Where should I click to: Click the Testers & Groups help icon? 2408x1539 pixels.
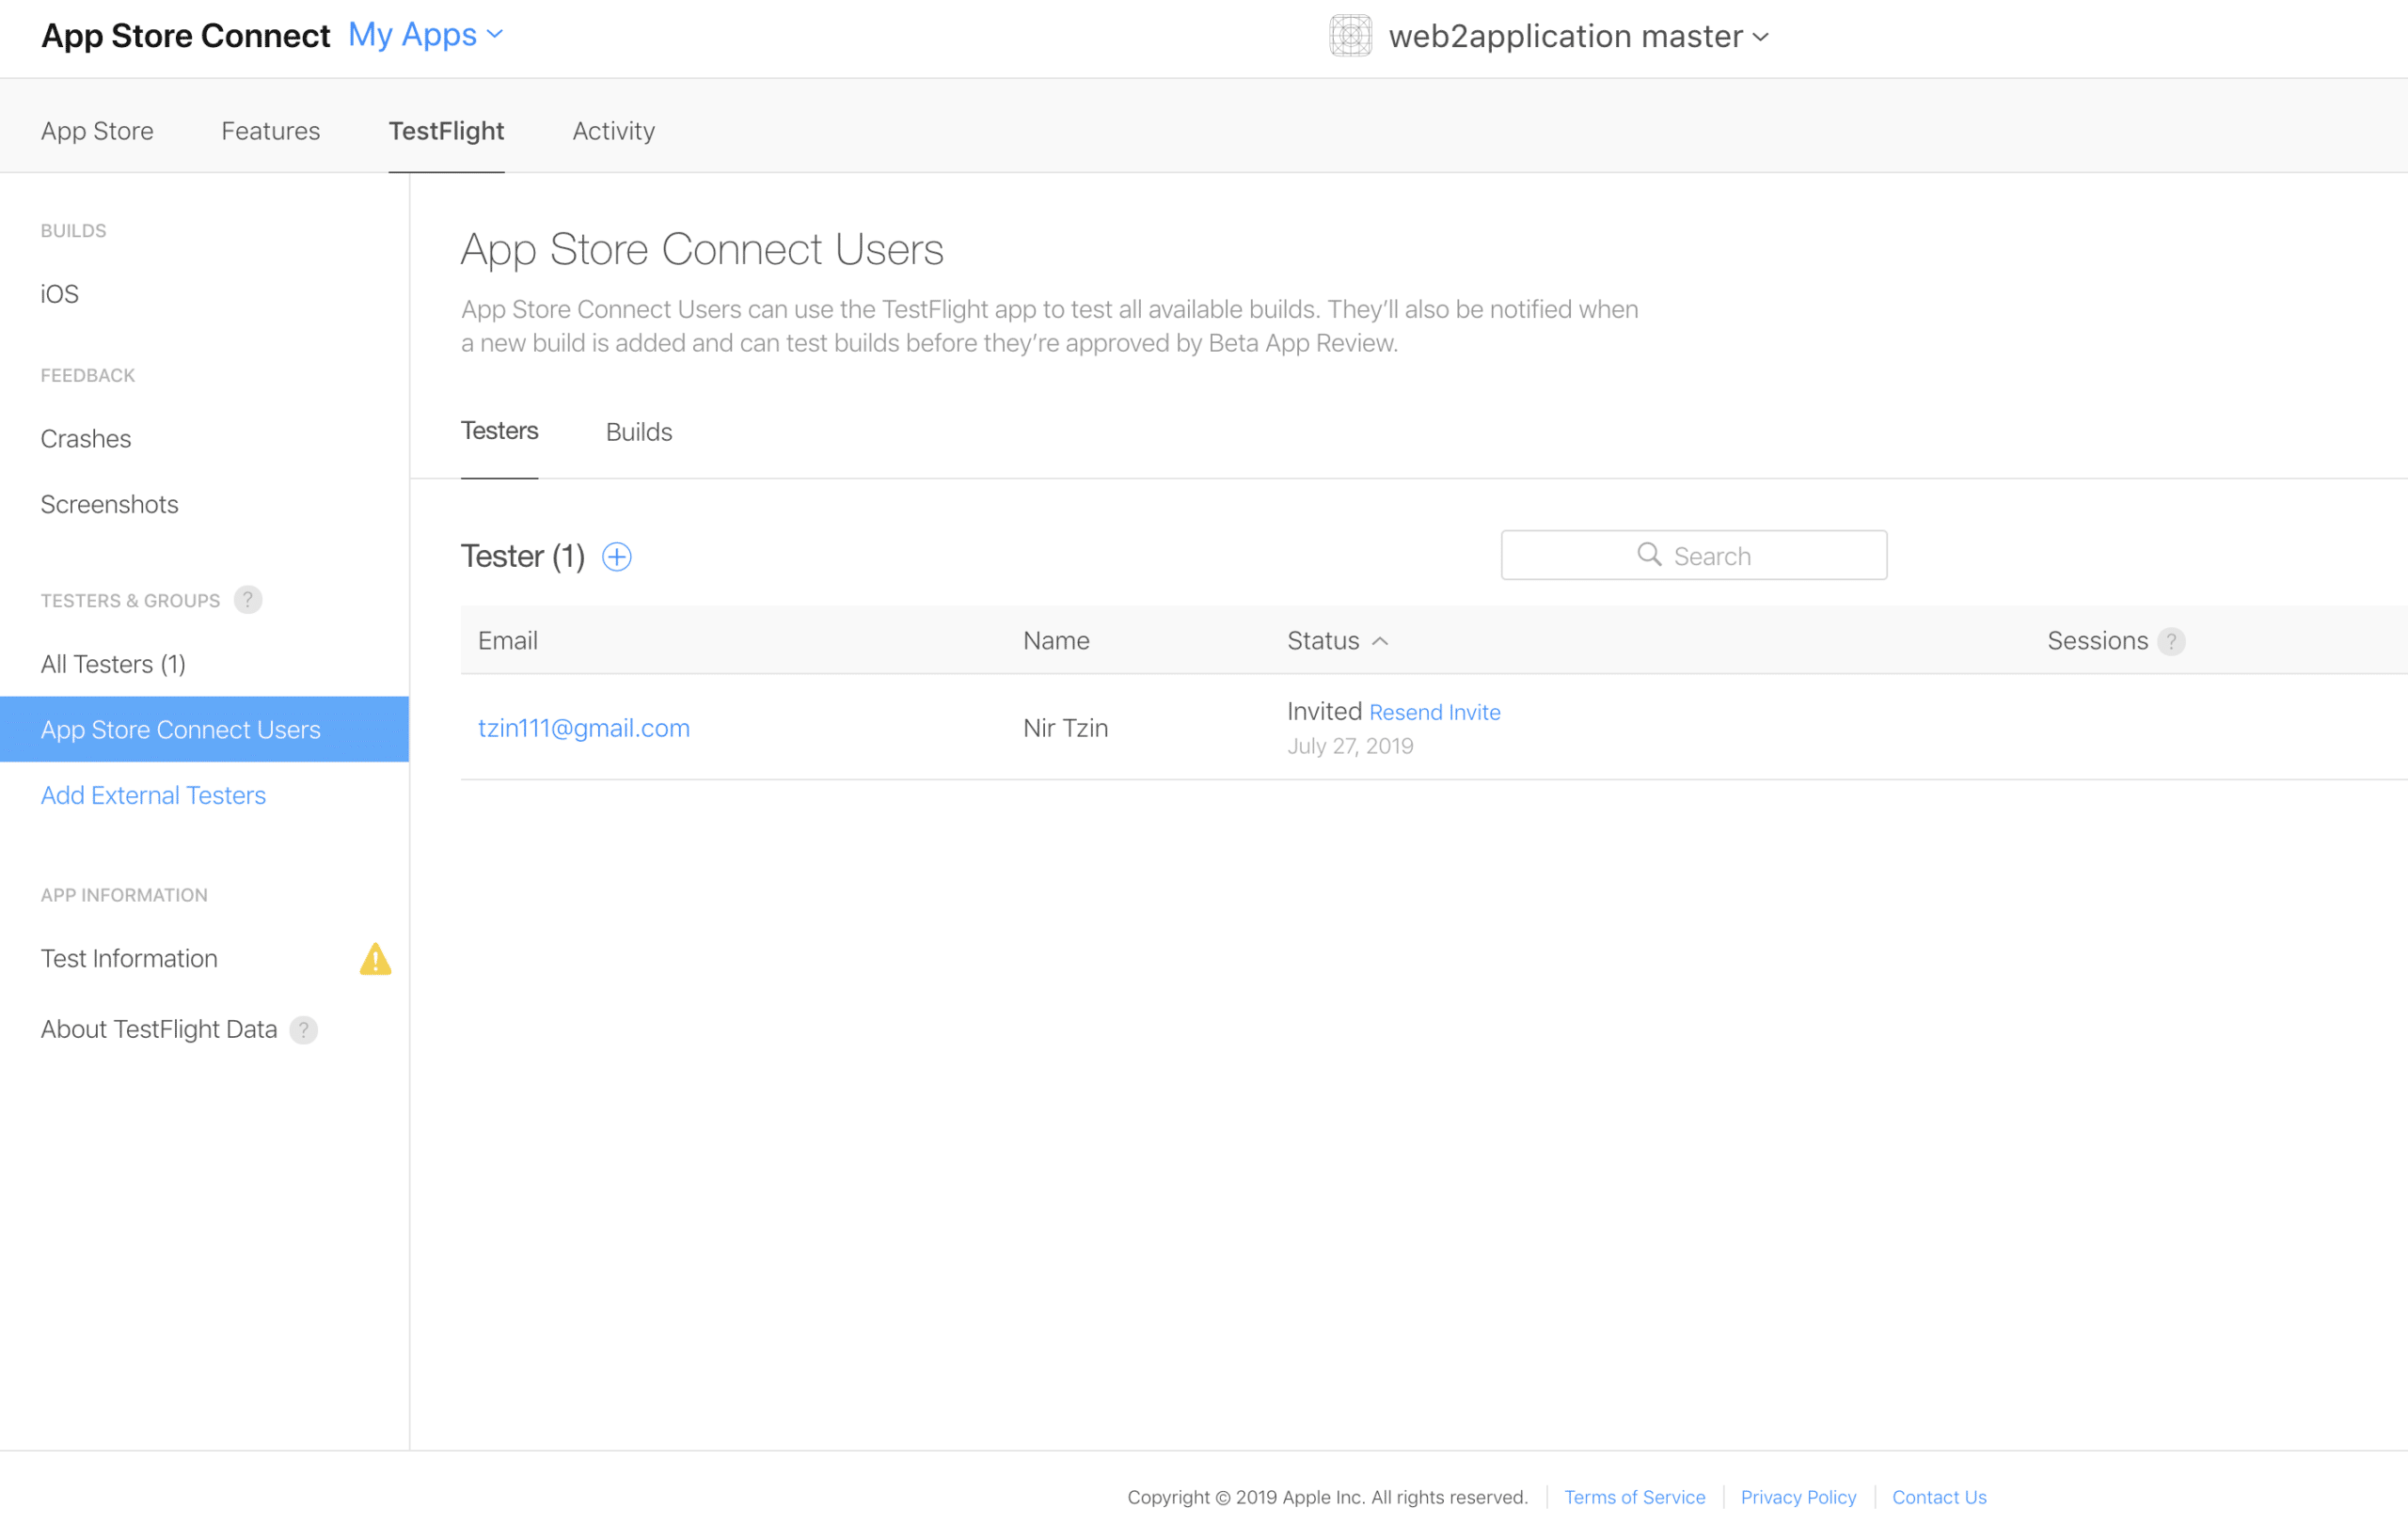247,600
